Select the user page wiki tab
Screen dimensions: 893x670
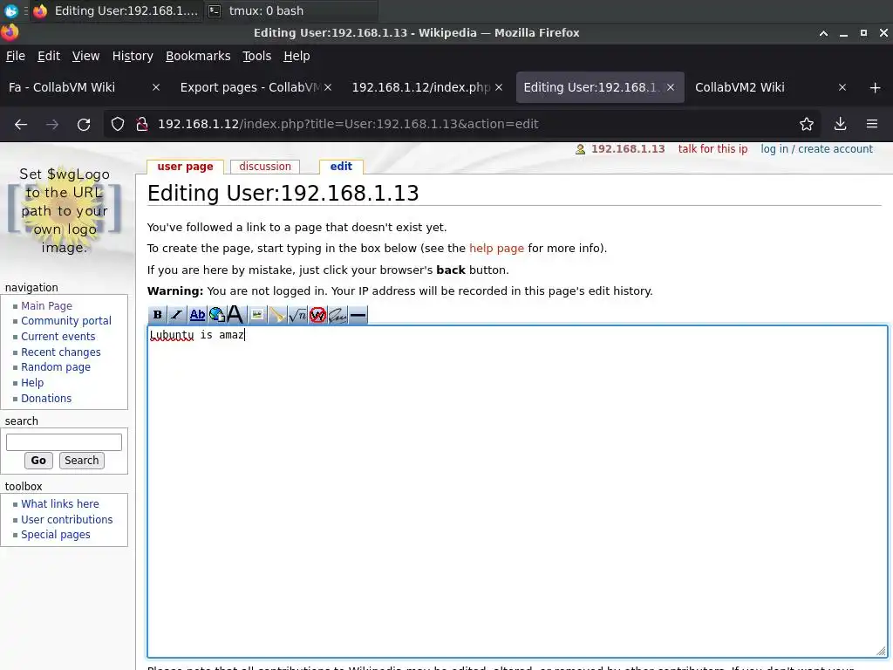[185, 167]
